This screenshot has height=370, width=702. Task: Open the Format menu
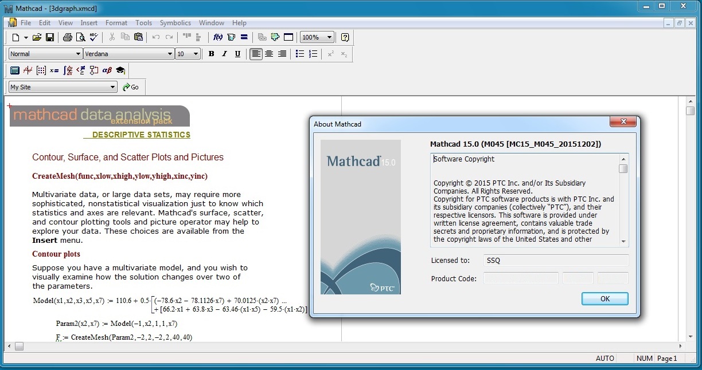[x=116, y=23]
